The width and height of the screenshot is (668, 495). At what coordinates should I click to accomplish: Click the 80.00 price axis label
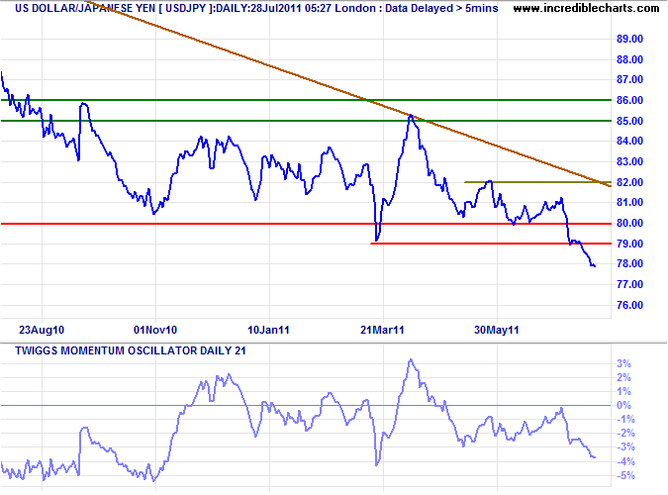pos(629,223)
